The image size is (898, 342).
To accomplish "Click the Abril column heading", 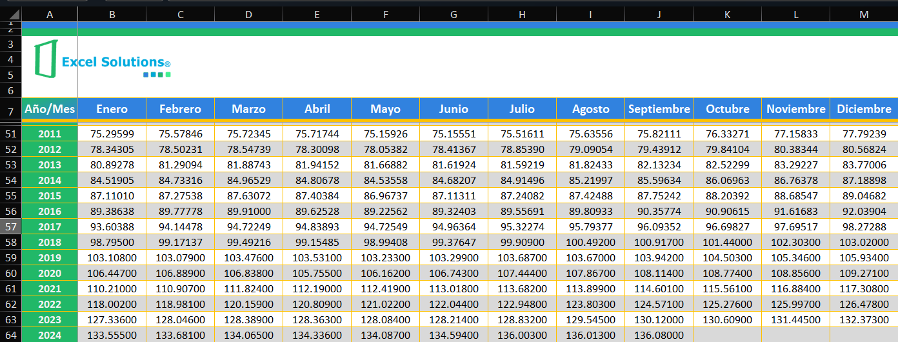I will (317, 108).
